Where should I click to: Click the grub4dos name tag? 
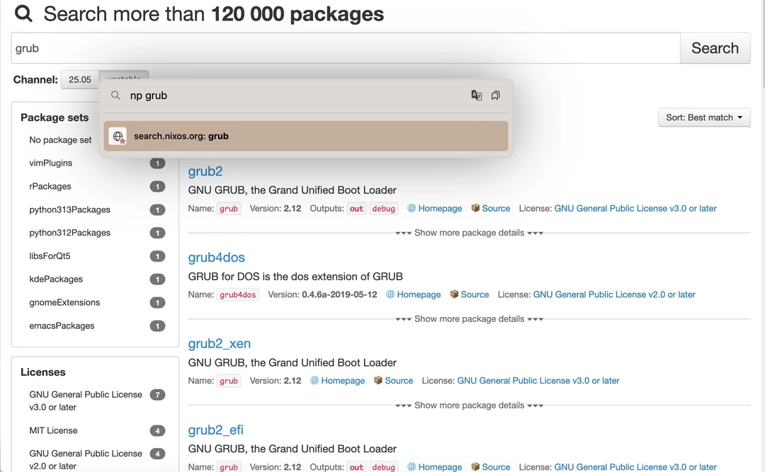(237, 294)
